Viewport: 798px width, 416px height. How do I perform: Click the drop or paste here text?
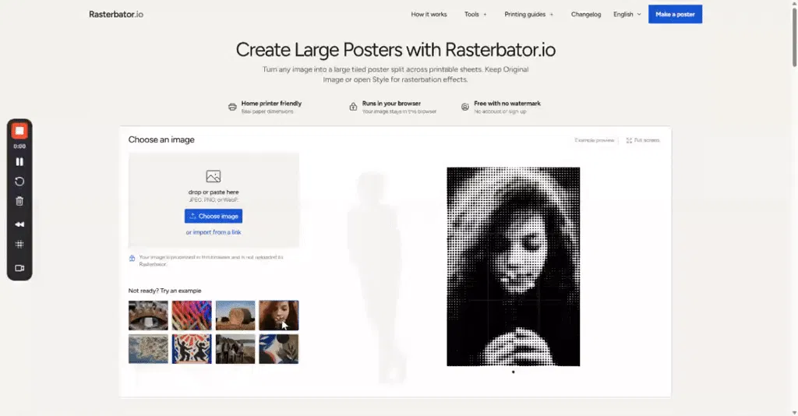pyautogui.click(x=214, y=192)
